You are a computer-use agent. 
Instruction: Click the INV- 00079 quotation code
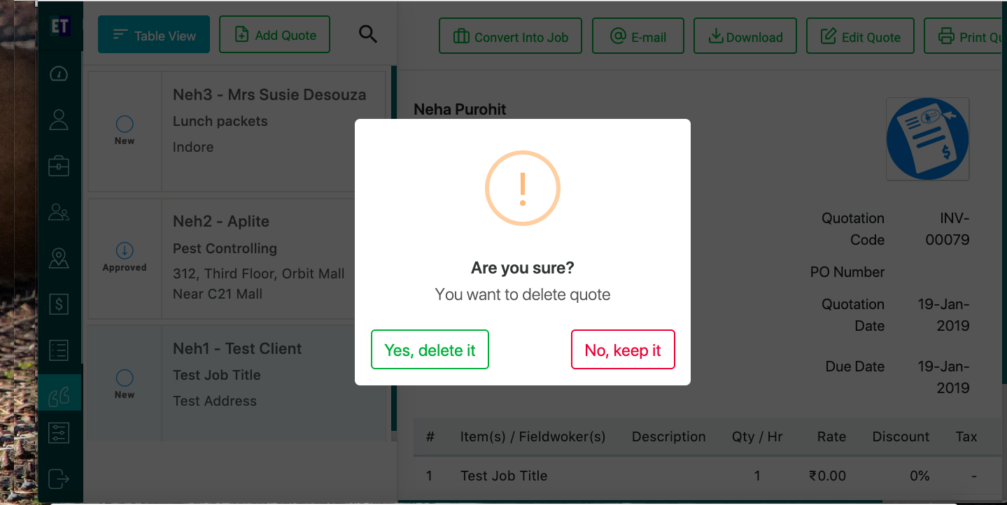click(948, 229)
